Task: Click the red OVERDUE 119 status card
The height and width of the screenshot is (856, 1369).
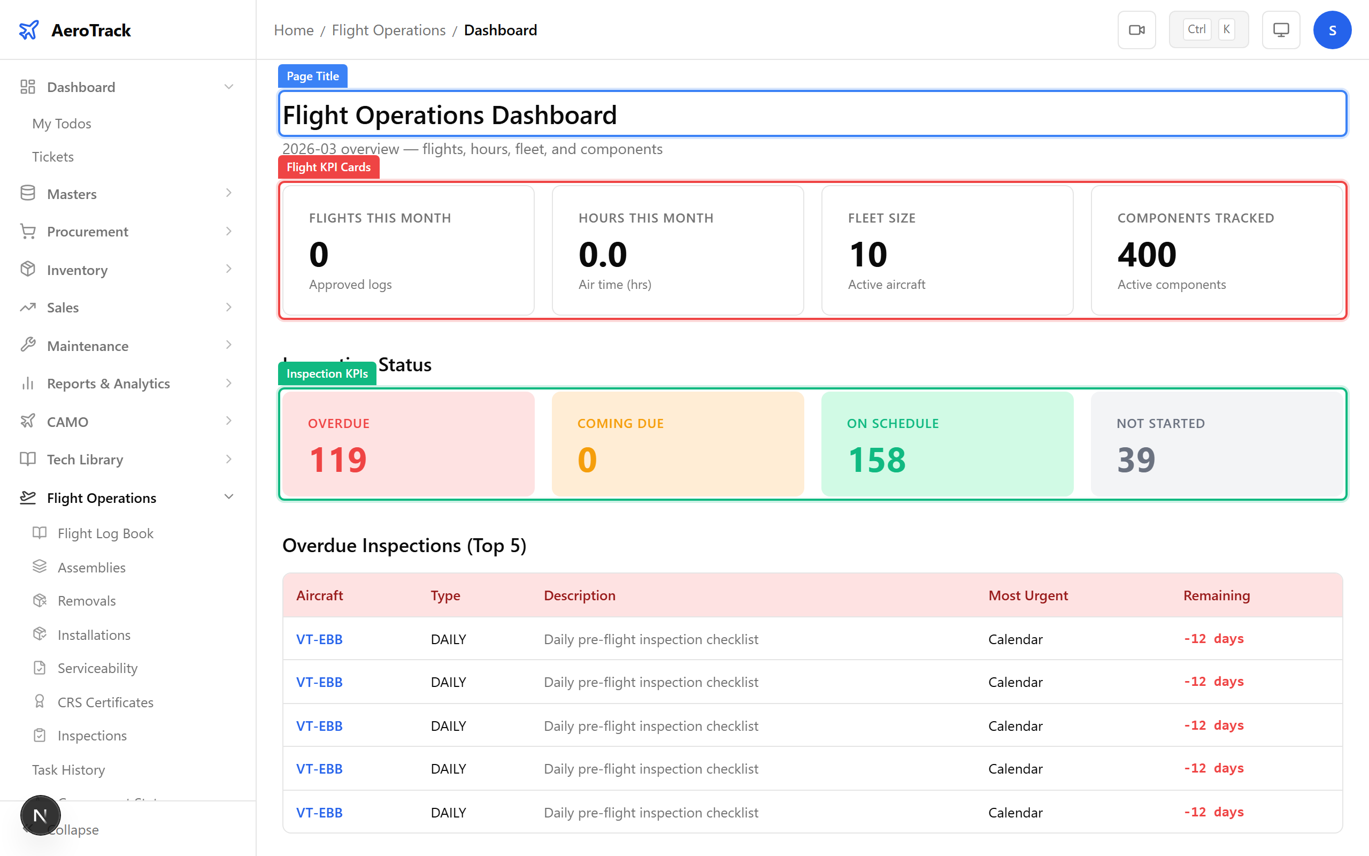Action: 406,444
